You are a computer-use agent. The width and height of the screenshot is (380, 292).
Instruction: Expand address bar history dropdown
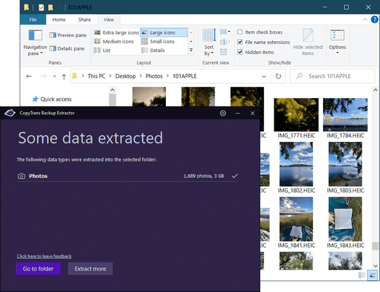[263, 77]
